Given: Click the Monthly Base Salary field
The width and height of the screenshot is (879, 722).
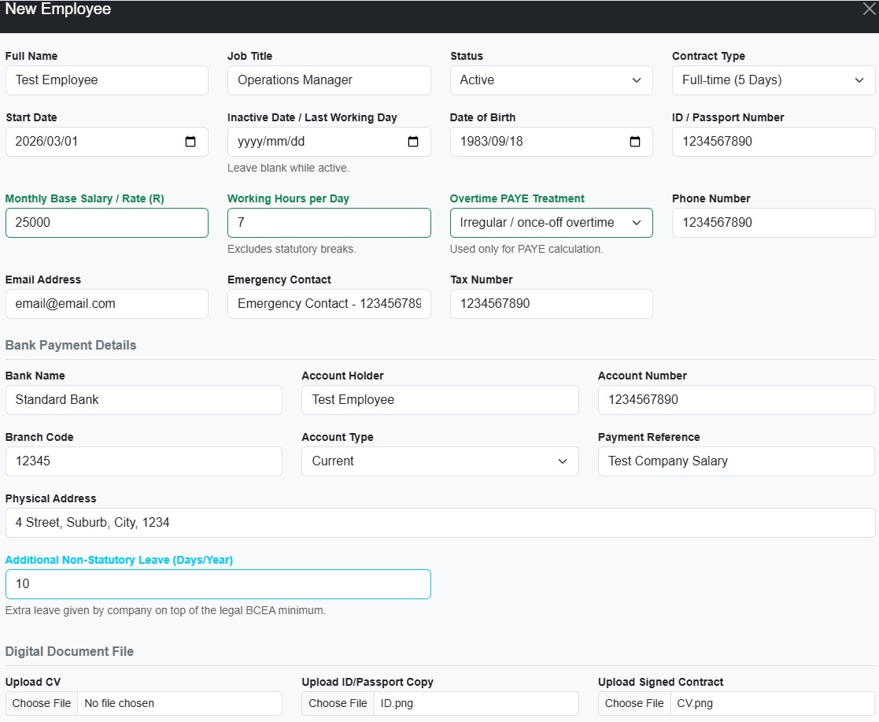Looking at the screenshot, I should pyautogui.click(x=106, y=223).
